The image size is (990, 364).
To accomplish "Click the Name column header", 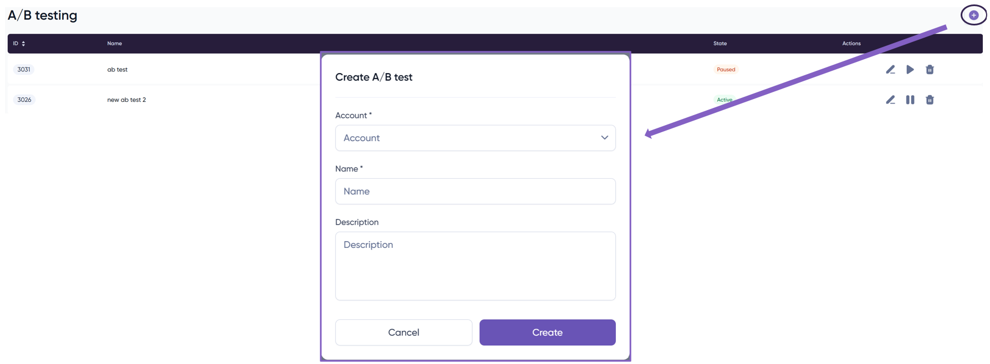I will [115, 44].
